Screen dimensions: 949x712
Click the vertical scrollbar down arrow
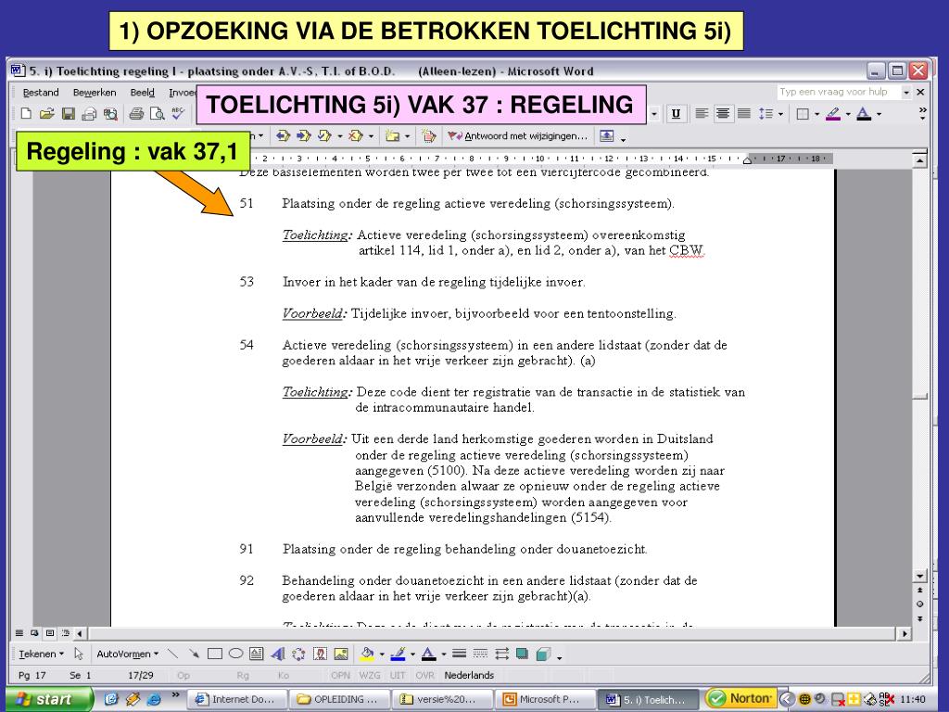pyautogui.click(x=920, y=576)
